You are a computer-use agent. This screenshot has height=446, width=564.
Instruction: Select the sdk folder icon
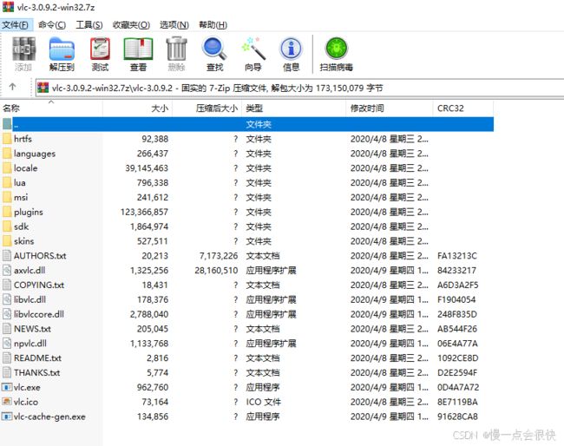(7, 226)
